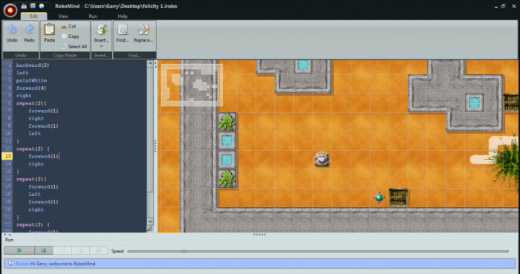This screenshot has height=274, width=520.
Task: Click the Cut tool in the ribbon
Action: (68, 26)
